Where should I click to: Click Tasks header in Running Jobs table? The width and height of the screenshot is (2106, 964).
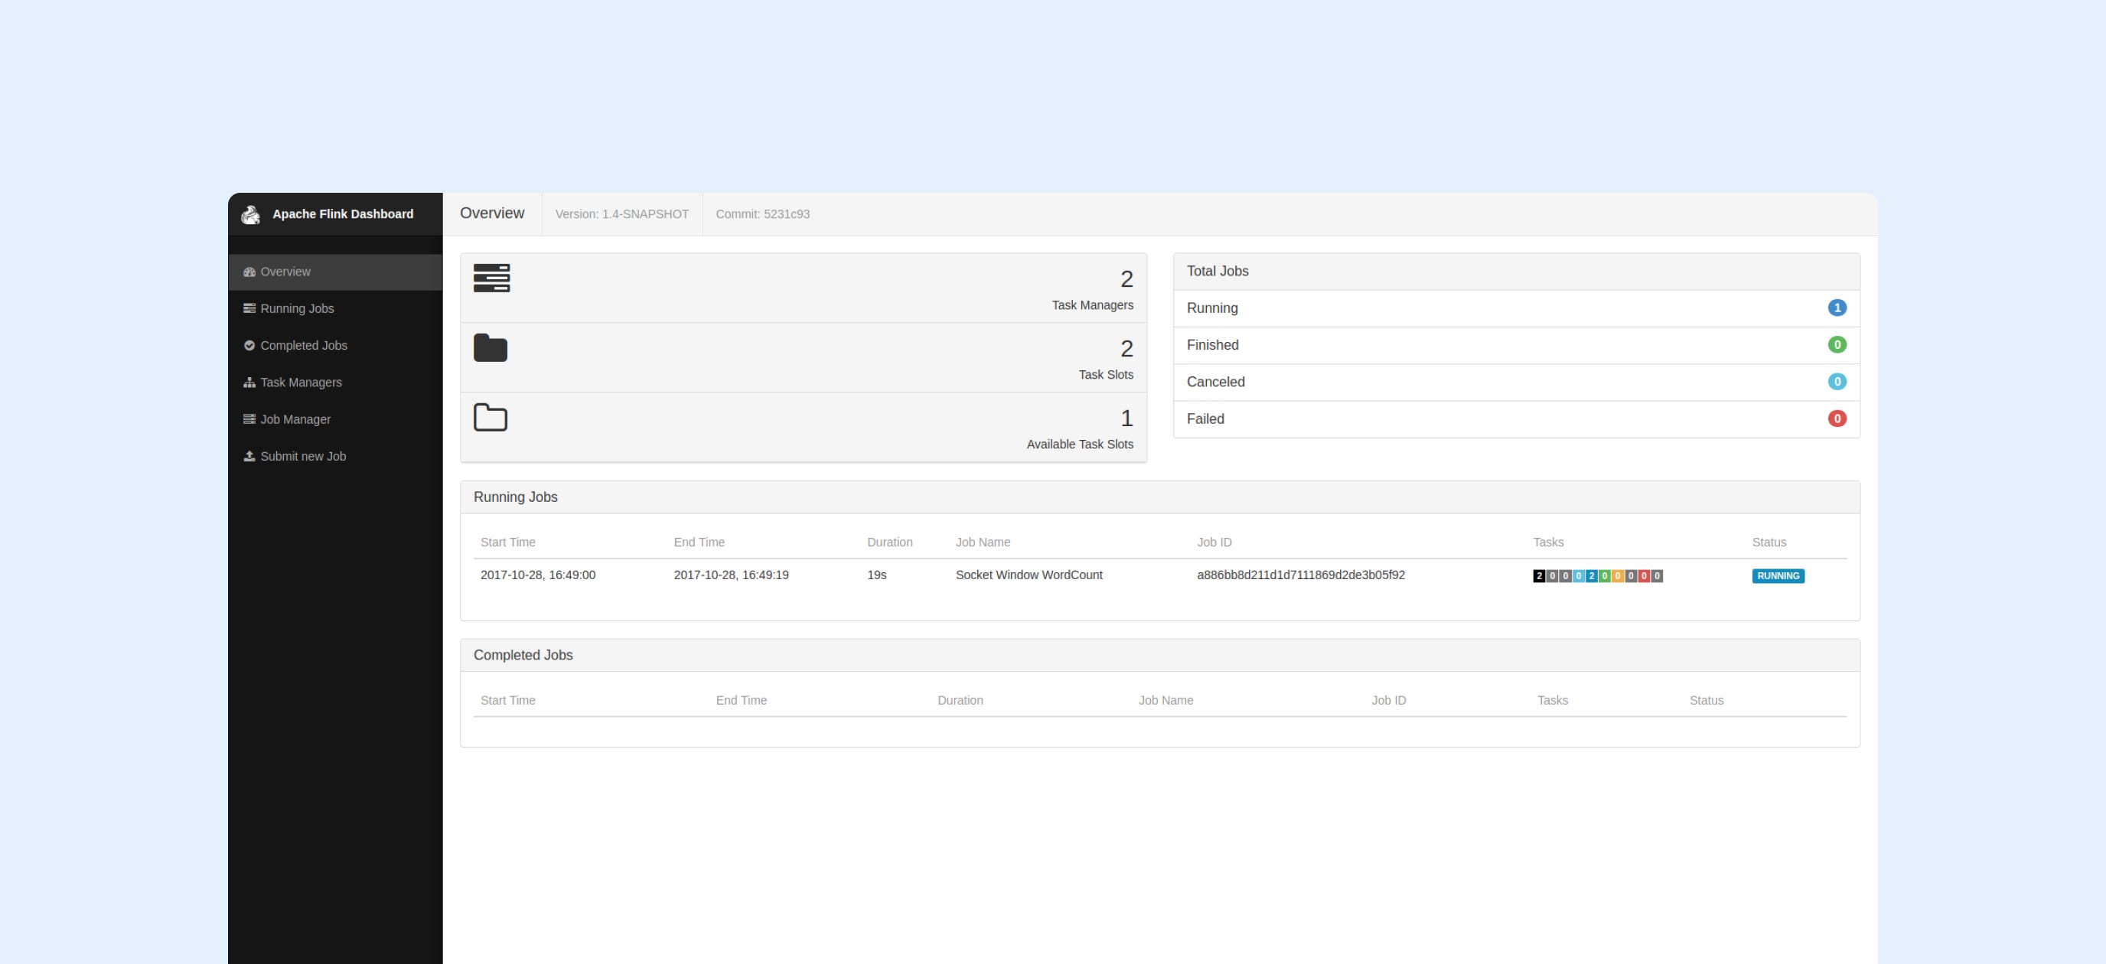click(1547, 542)
